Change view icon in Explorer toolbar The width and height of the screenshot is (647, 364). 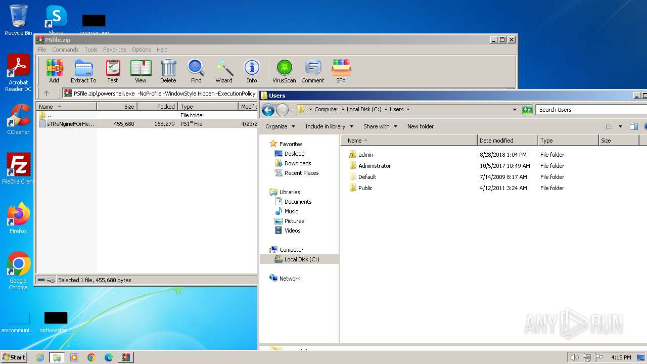coord(608,126)
